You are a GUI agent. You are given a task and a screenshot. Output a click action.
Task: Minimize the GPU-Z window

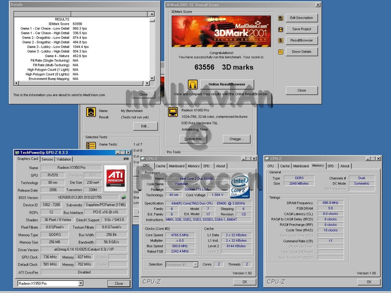(x=118, y=153)
